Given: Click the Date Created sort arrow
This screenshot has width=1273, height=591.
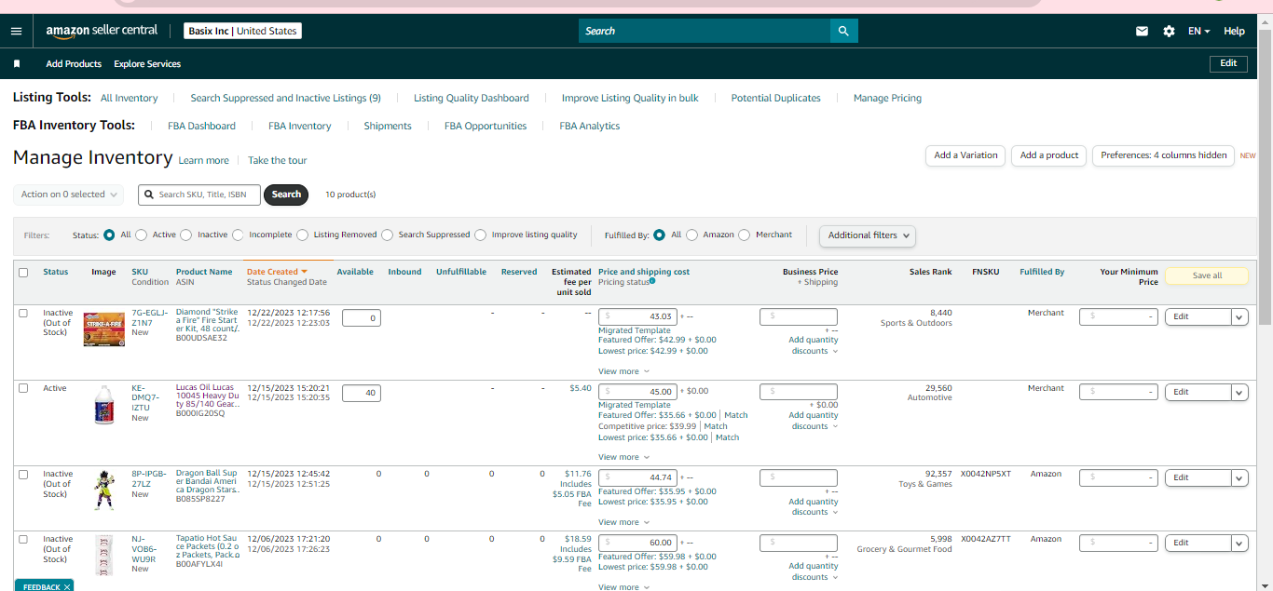Looking at the screenshot, I should pos(304,272).
